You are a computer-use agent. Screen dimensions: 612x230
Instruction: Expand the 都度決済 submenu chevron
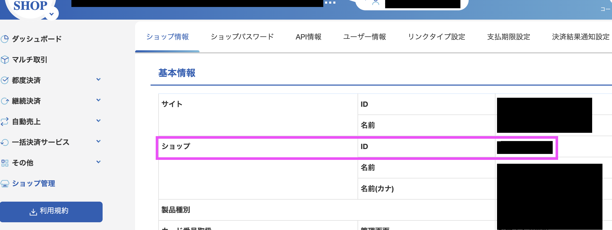click(98, 79)
